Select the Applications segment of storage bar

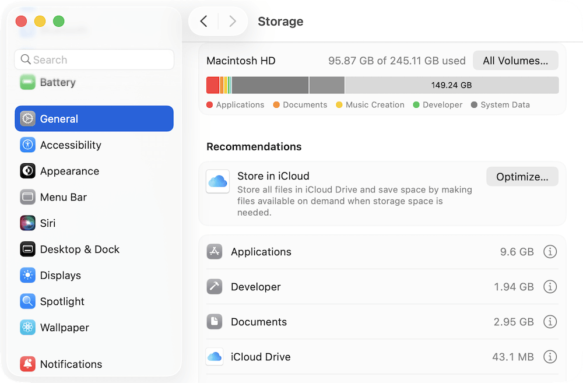(212, 85)
